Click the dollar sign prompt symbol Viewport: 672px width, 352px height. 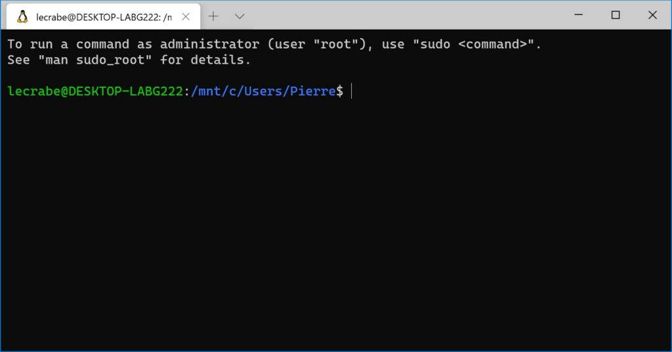(339, 91)
